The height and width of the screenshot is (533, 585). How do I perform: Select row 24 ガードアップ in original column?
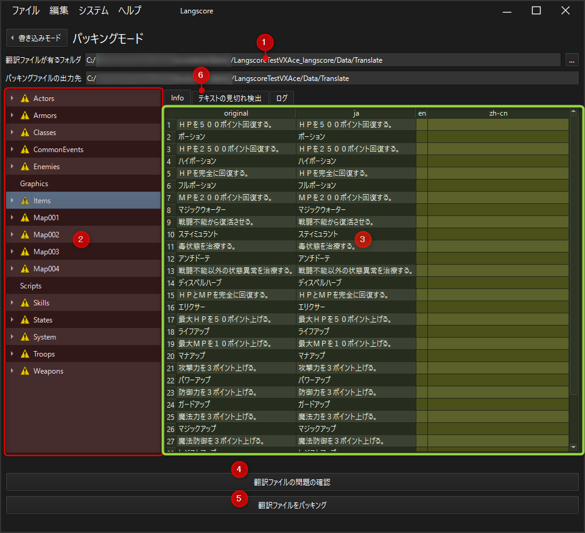[236, 405]
